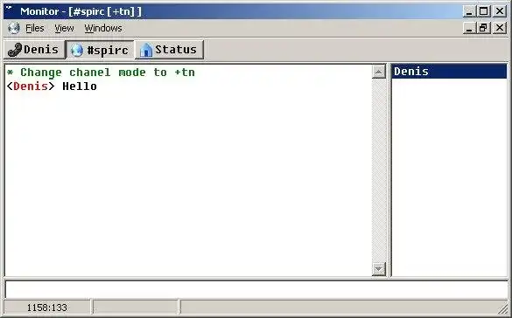
Task: Click the globe icon on the #spirc tab
Action: click(77, 51)
